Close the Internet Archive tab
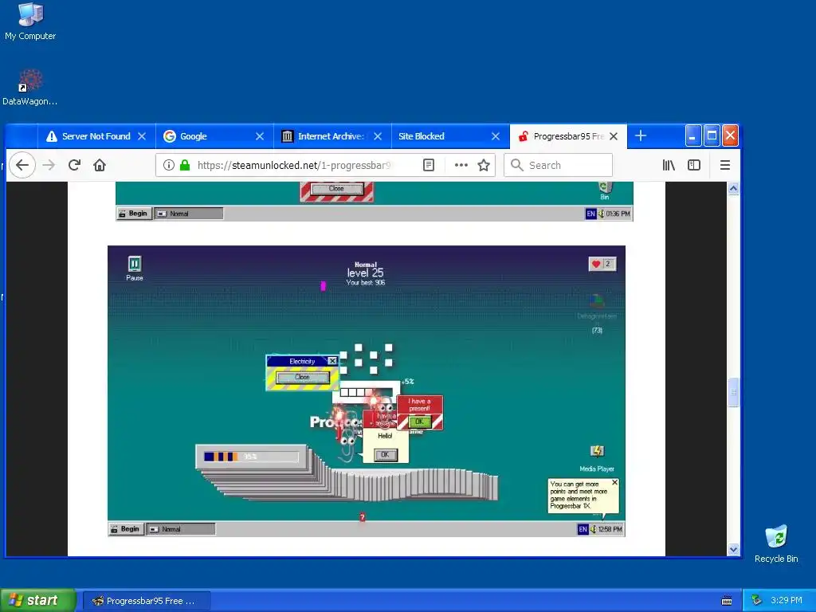The height and width of the screenshot is (612, 816). click(378, 136)
